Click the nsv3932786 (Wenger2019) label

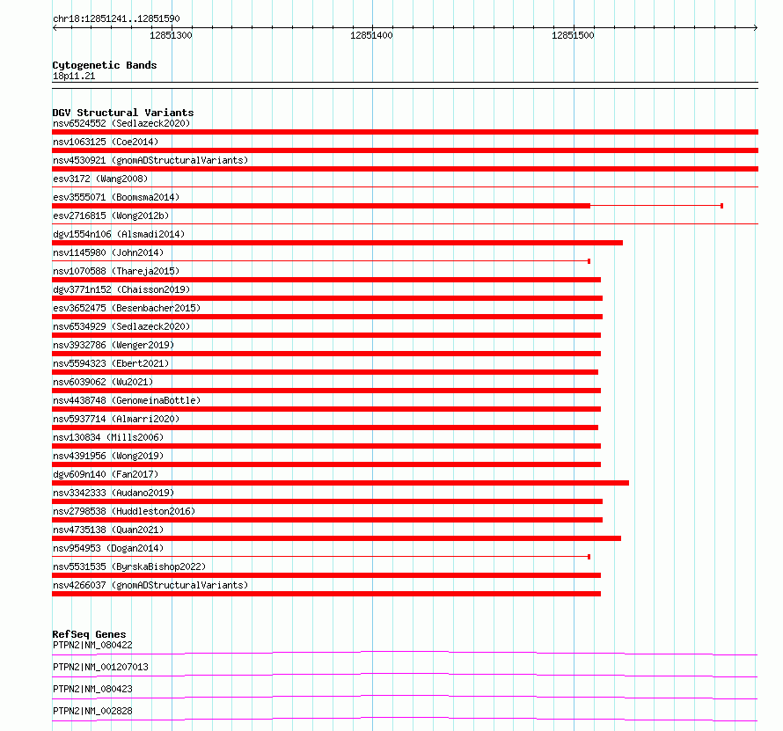click(113, 345)
